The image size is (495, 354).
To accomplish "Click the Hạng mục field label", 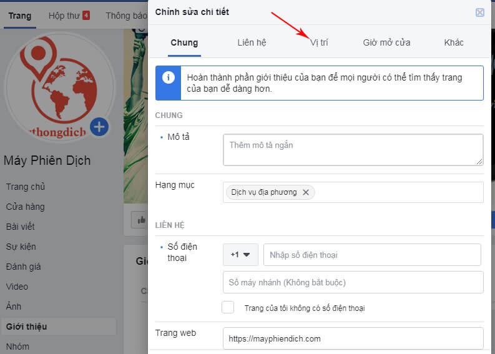I will (175, 185).
